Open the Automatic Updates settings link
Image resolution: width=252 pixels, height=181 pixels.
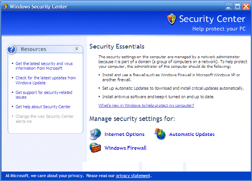[x=192, y=134]
